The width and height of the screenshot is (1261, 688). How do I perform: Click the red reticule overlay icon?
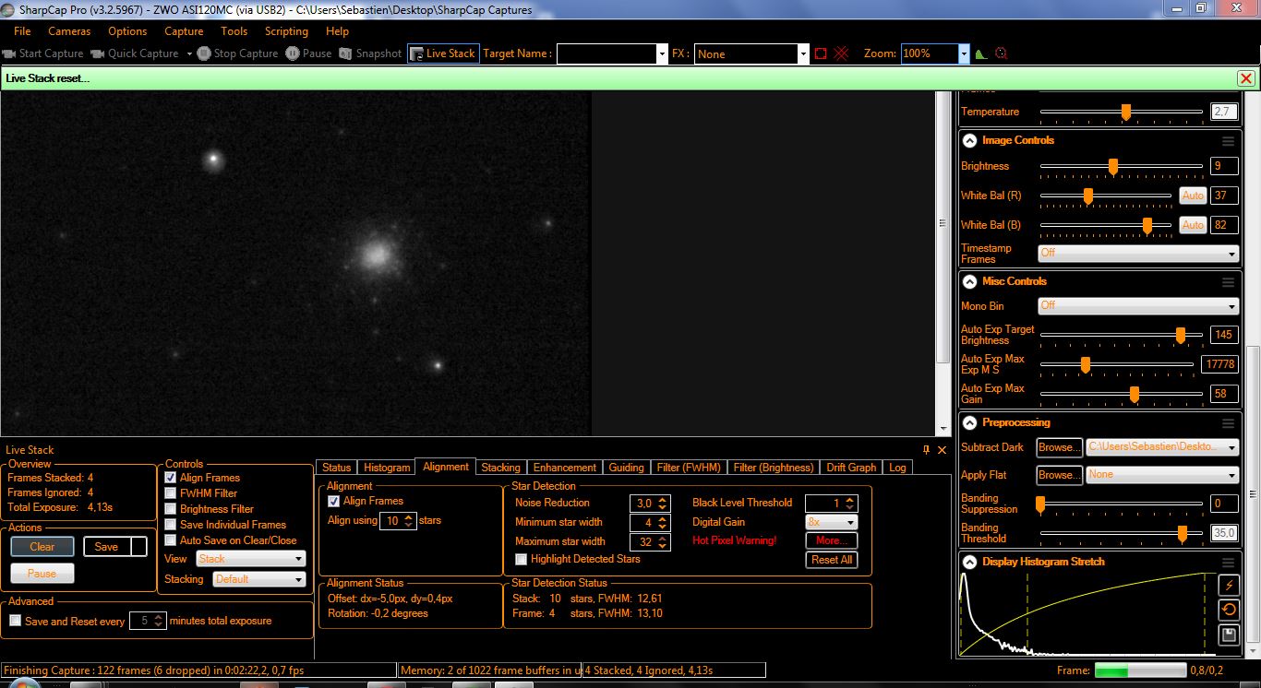tap(841, 53)
